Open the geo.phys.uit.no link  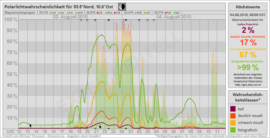pyautogui.click(x=248, y=85)
